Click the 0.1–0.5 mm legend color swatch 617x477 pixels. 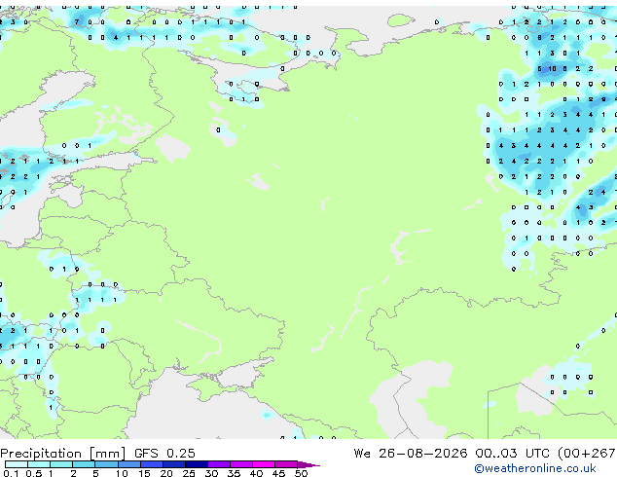(x=17, y=464)
